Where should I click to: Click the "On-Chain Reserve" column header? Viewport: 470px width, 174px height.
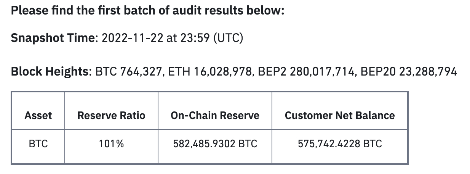215,116
